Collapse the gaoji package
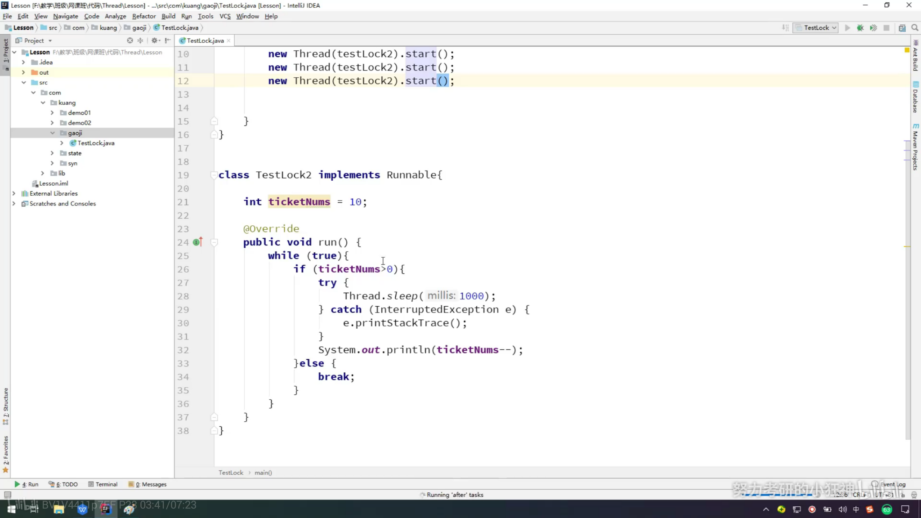The image size is (921, 518). [x=52, y=133]
